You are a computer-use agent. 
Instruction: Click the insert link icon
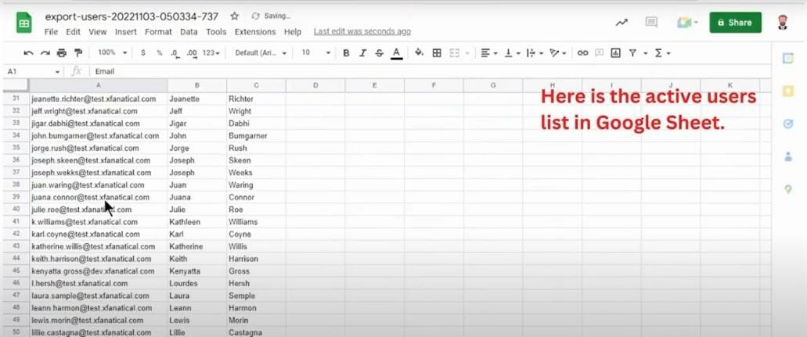tap(582, 52)
